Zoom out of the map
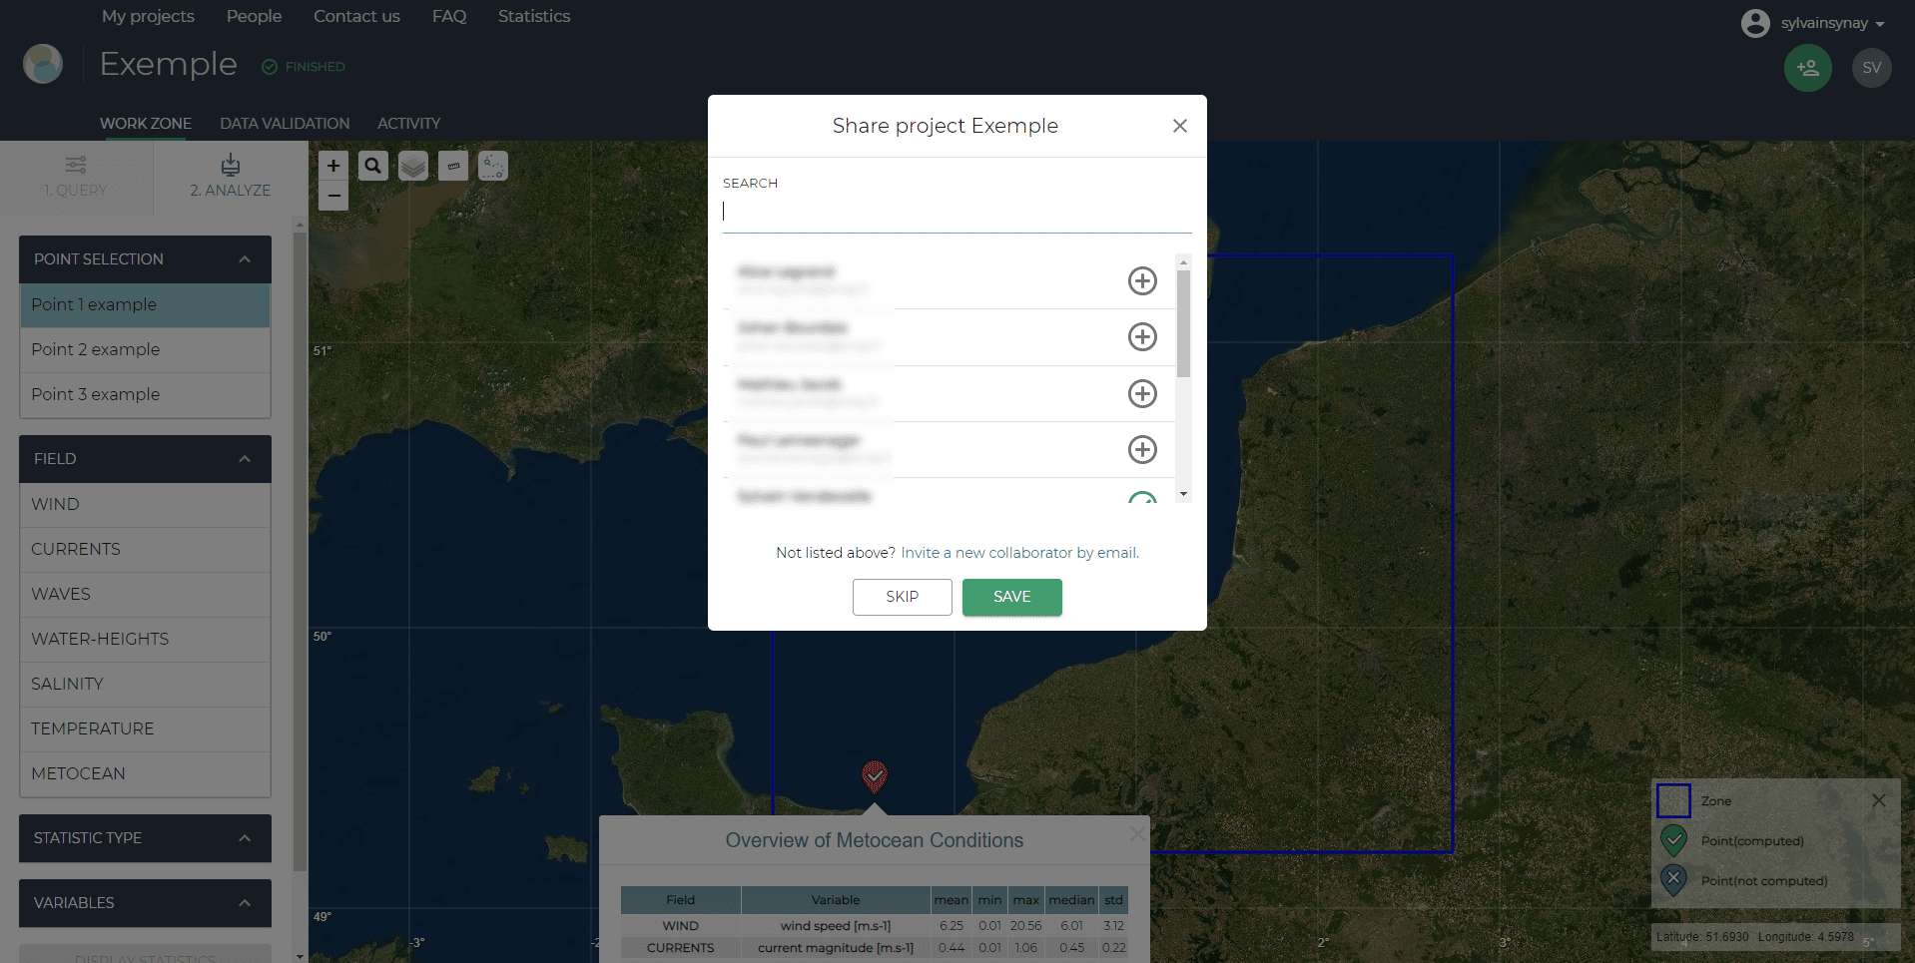This screenshot has width=1915, height=963. pos(333,196)
